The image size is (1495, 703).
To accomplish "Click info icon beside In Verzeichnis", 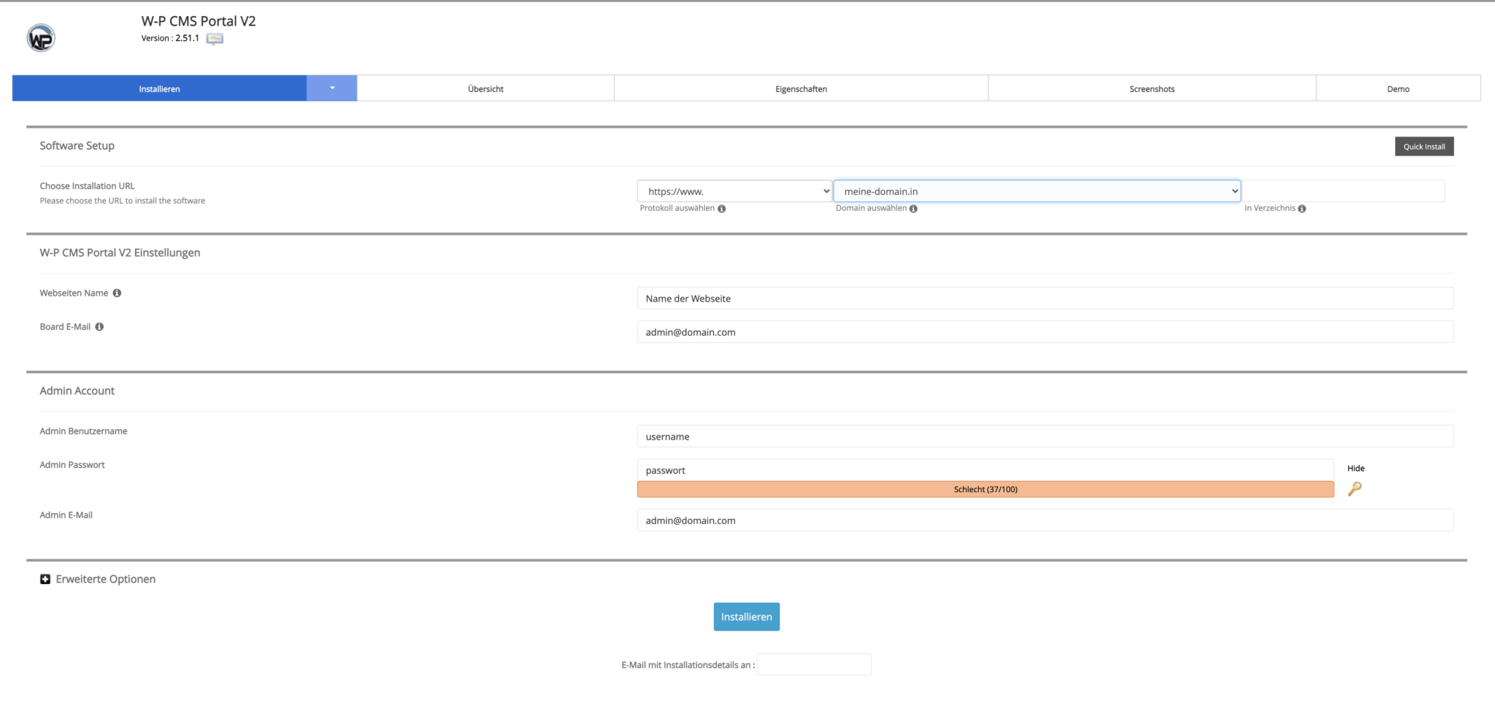I will [1302, 209].
